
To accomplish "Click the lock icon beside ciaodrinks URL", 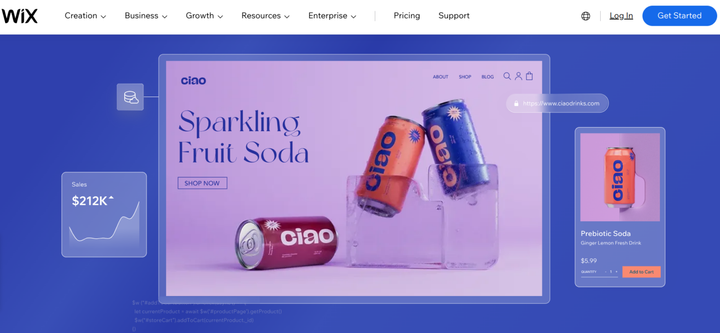I will click(516, 103).
